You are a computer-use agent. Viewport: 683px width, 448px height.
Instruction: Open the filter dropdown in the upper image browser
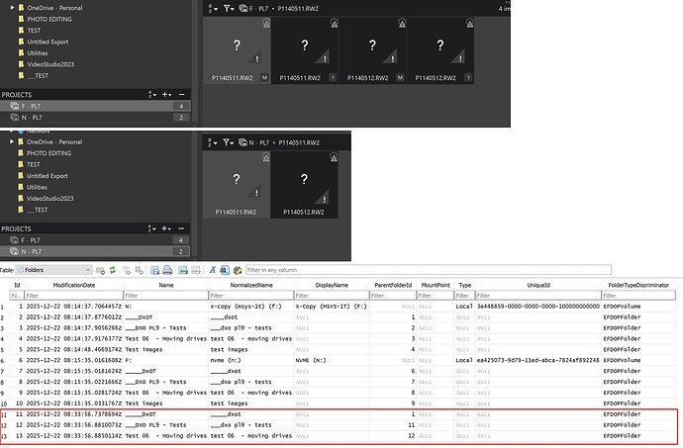click(232, 8)
